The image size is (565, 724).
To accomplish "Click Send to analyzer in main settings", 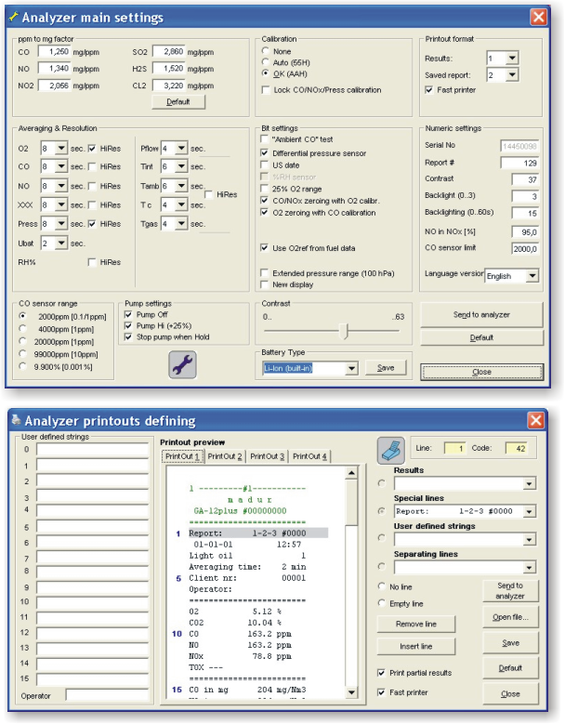I will 481,314.
